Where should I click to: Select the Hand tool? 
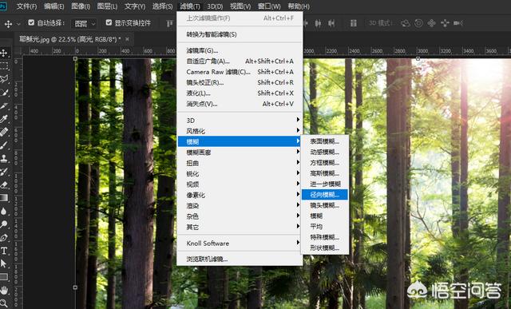tap(4, 290)
